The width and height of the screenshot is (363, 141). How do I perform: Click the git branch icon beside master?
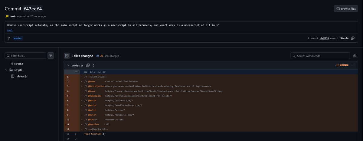click(x=9, y=38)
